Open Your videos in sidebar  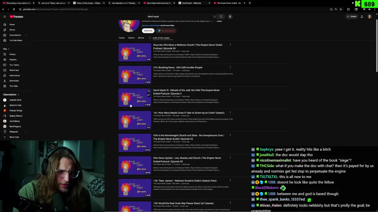pos(15,65)
